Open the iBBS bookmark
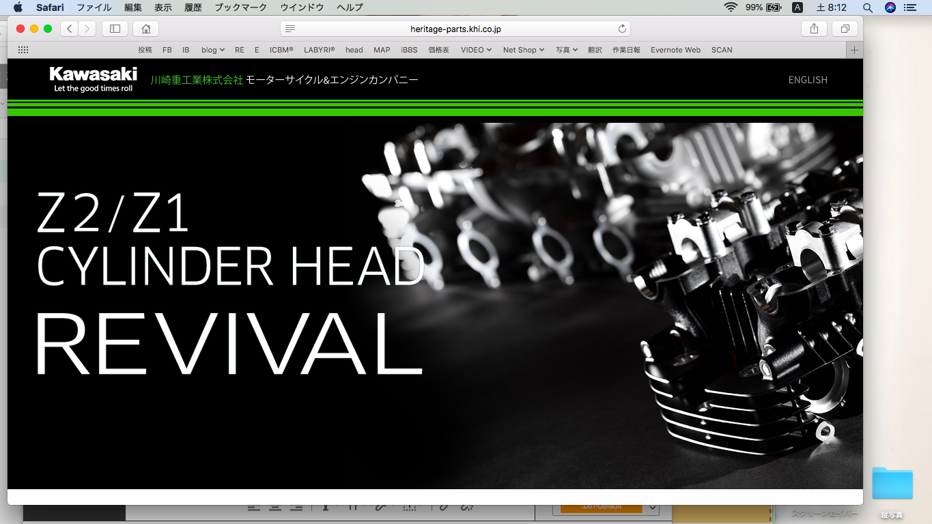Screen dimensions: 932x524 pyautogui.click(x=409, y=50)
